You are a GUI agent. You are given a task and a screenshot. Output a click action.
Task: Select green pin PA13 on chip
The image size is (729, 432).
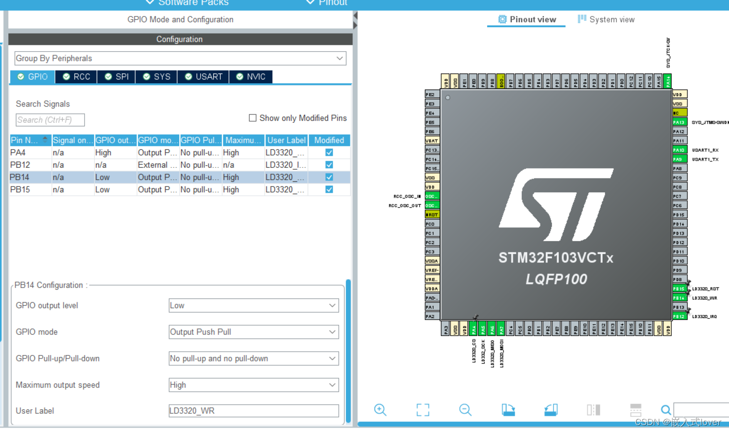tap(680, 122)
